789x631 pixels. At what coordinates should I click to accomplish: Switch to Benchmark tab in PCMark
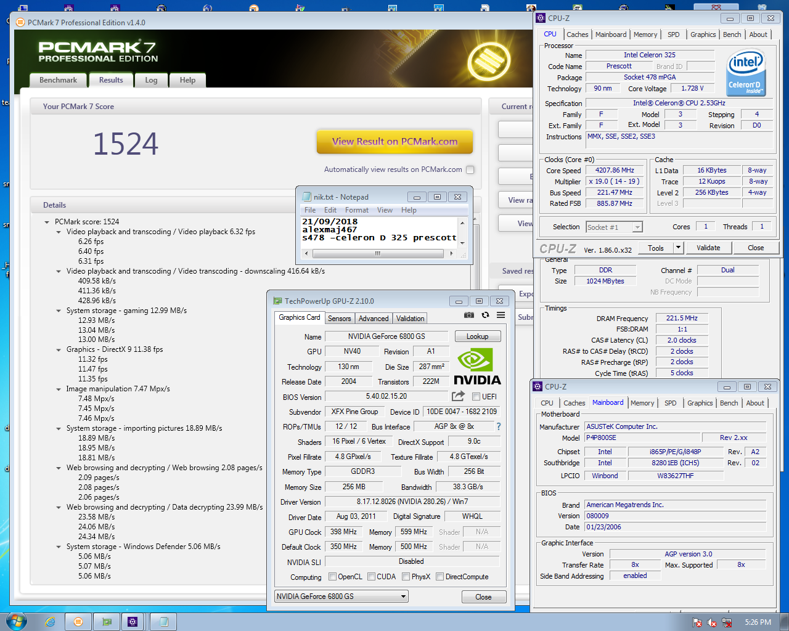58,80
